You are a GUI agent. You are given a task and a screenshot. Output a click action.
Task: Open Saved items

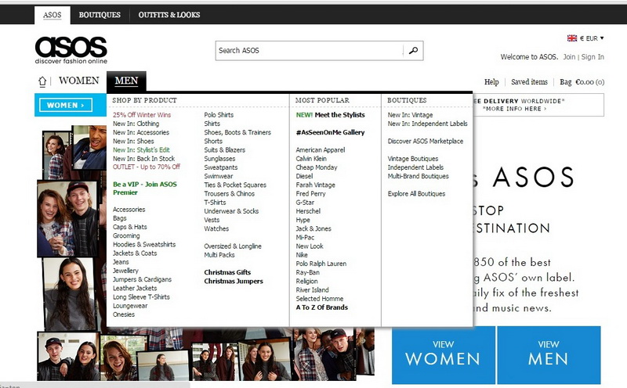529,82
